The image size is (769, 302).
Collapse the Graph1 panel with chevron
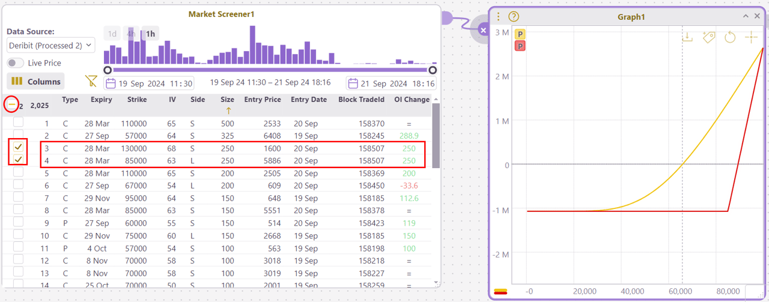pyautogui.click(x=746, y=16)
